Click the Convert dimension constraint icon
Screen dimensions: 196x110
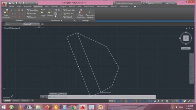[x=59, y=13]
